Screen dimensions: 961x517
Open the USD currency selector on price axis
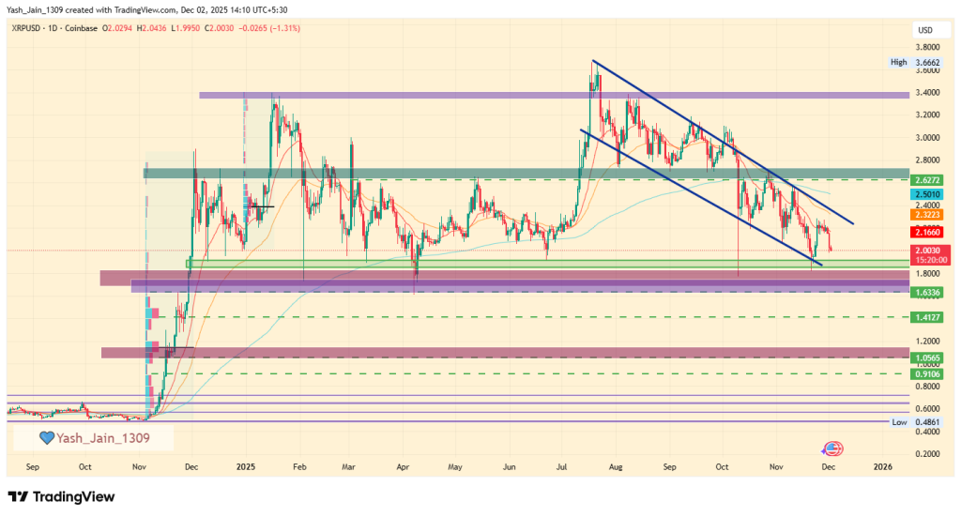coord(924,31)
